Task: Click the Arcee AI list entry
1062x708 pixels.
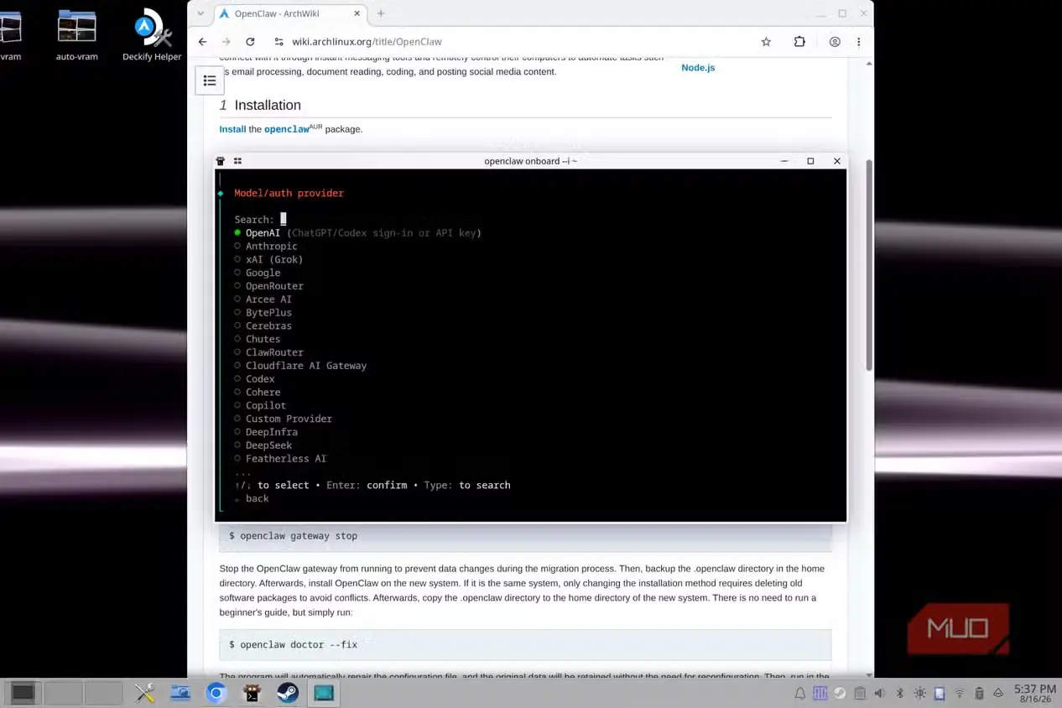Action: 263,299
